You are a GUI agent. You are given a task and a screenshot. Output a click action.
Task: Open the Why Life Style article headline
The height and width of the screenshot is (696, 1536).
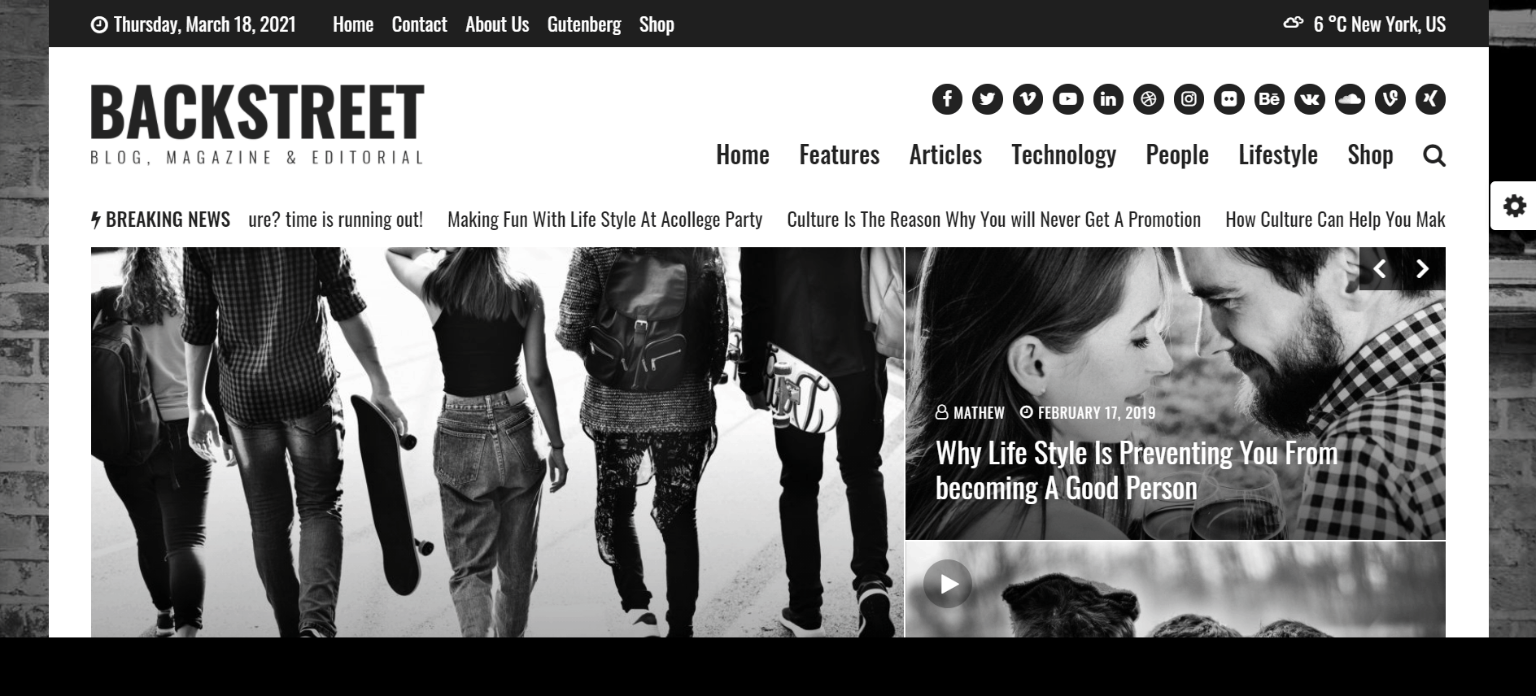(1137, 471)
